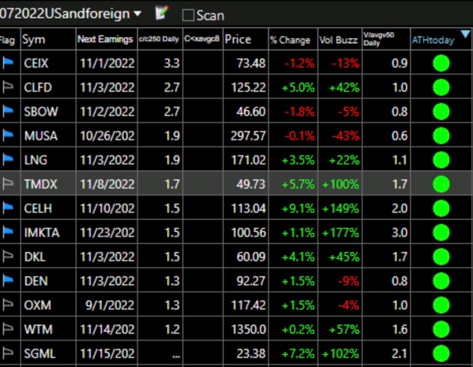Click the ATHtoday green dot for MUSA
Viewport: 473px width, 367px height.
click(441, 136)
